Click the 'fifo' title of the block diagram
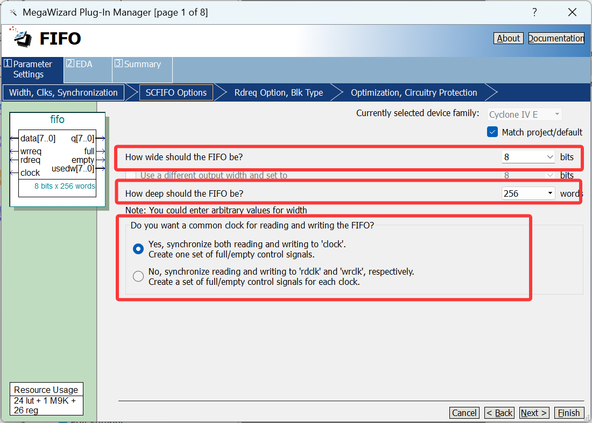Image resolution: width=592 pixels, height=423 pixels. (58, 119)
